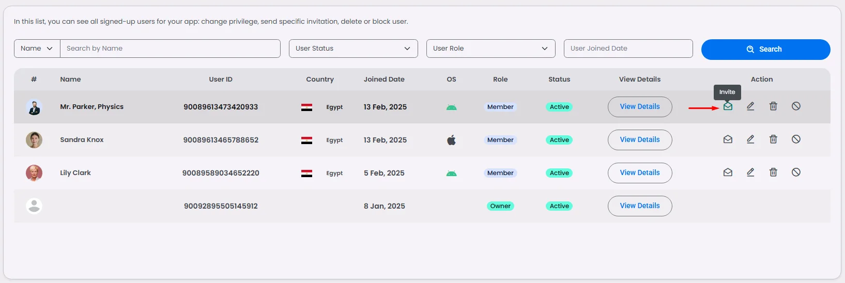Click the Invite icon for Mr. Parker, Physics
The height and width of the screenshot is (283, 845).
tap(728, 106)
